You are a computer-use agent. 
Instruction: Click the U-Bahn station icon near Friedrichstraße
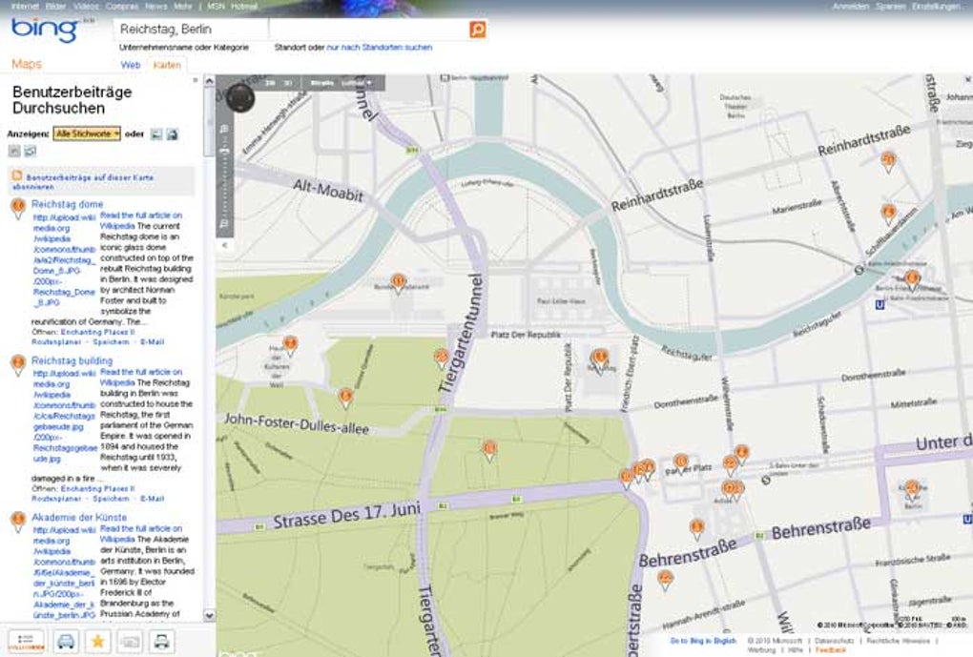[880, 304]
